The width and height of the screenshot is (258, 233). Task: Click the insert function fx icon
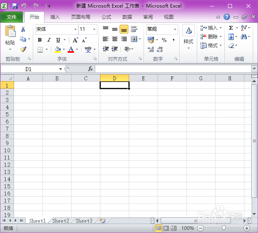[x=90, y=69]
